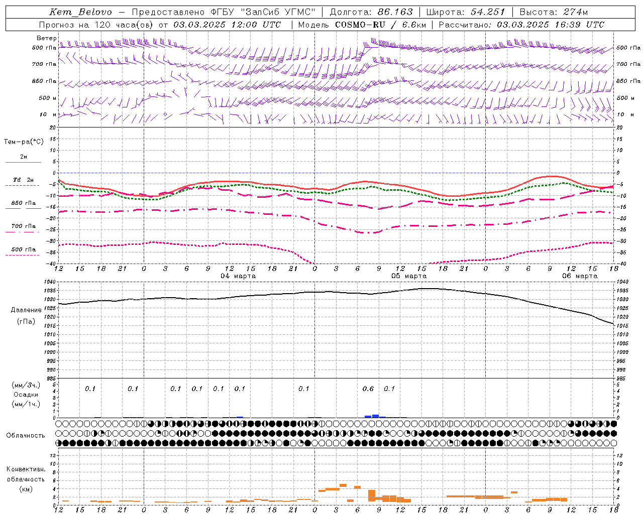Click the station name Kem_Belovo in the header
This screenshot has height=514, width=643.
[x=80, y=12]
